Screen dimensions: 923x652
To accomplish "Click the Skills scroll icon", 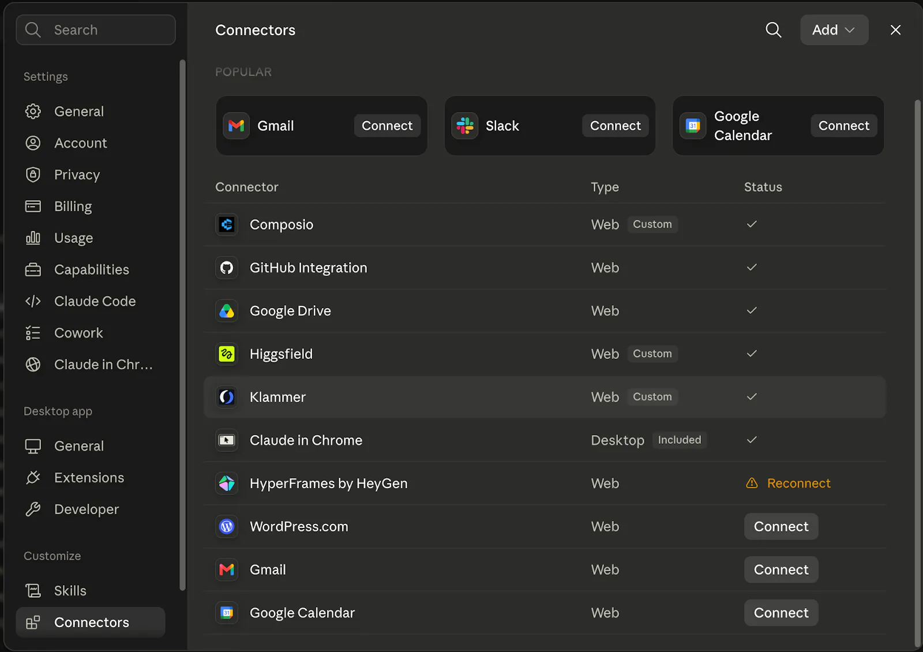I will point(33,591).
